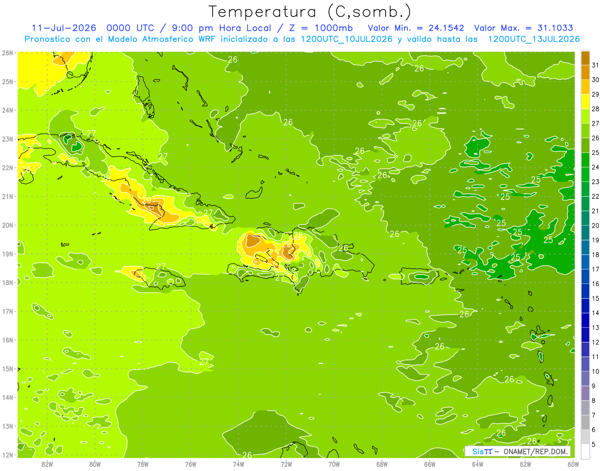Click the '66W' longitude axis label

(x=430, y=464)
